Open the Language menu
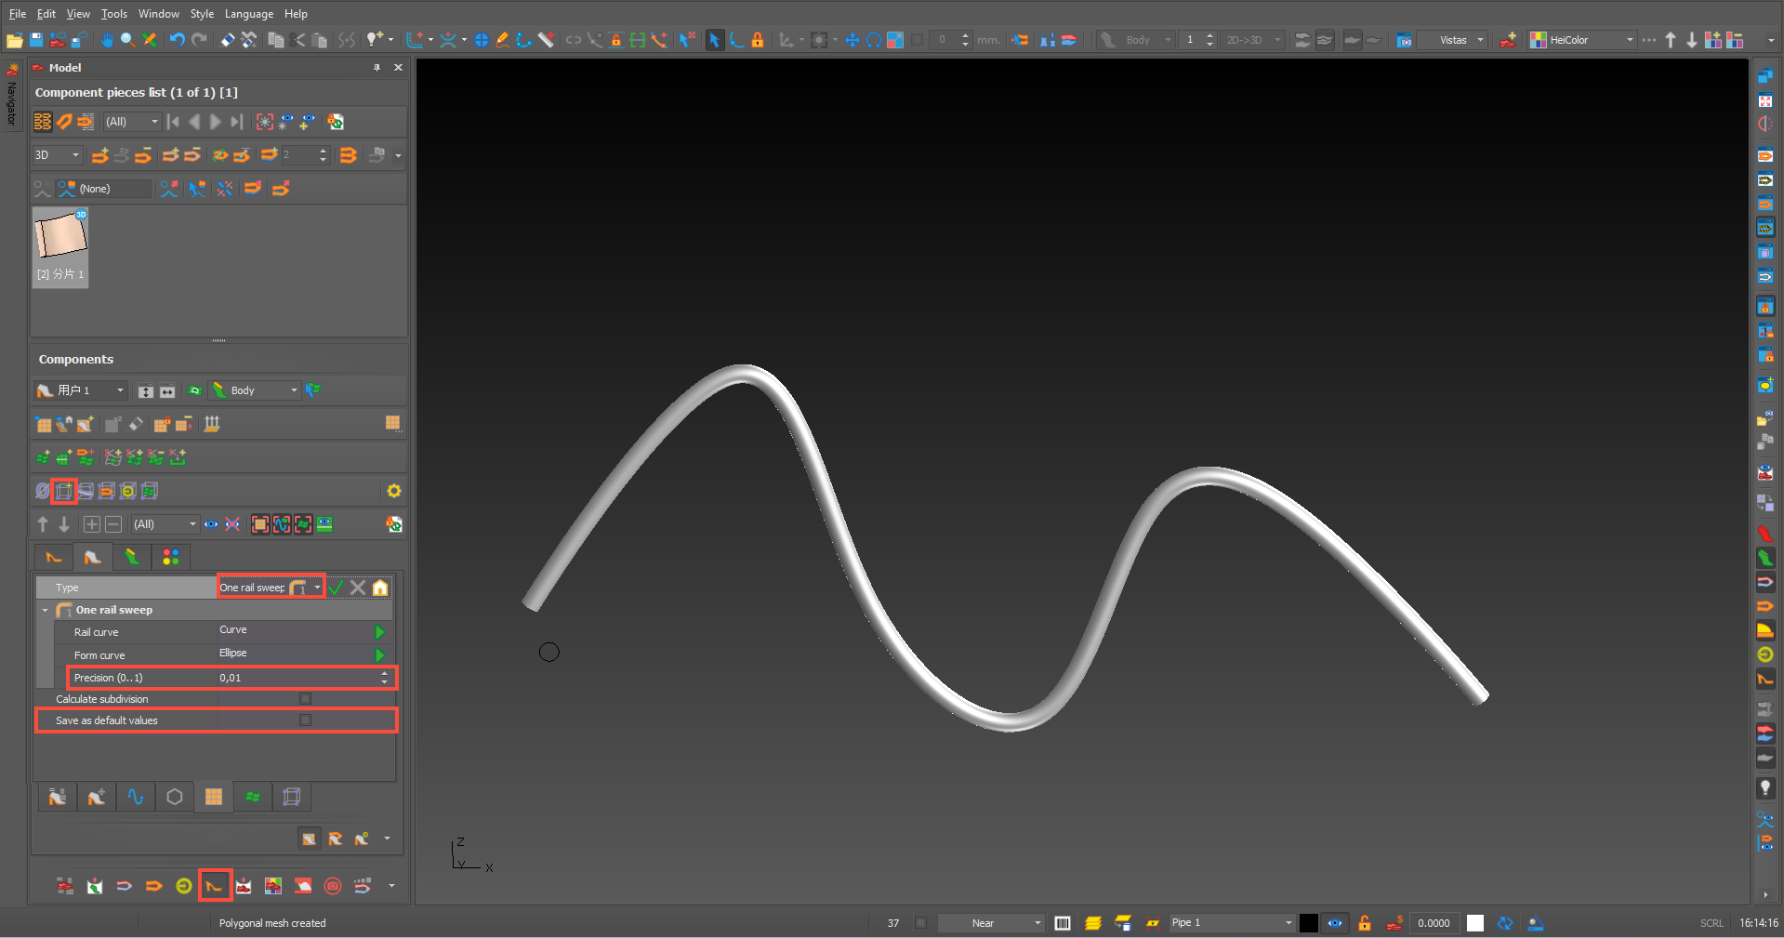Viewport: 1784px width, 938px height. [248, 14]
